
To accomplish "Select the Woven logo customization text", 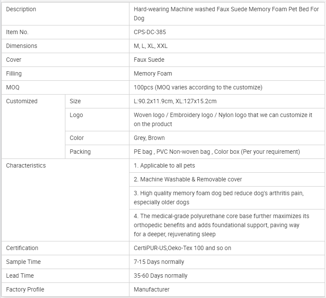I will 223,120.
